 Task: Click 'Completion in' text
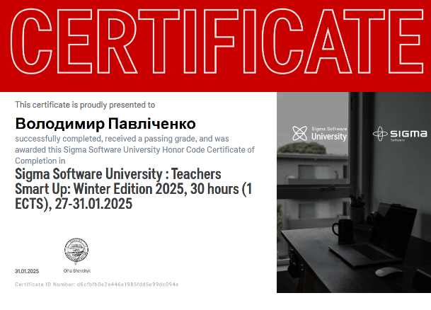(x=40, y=161)
